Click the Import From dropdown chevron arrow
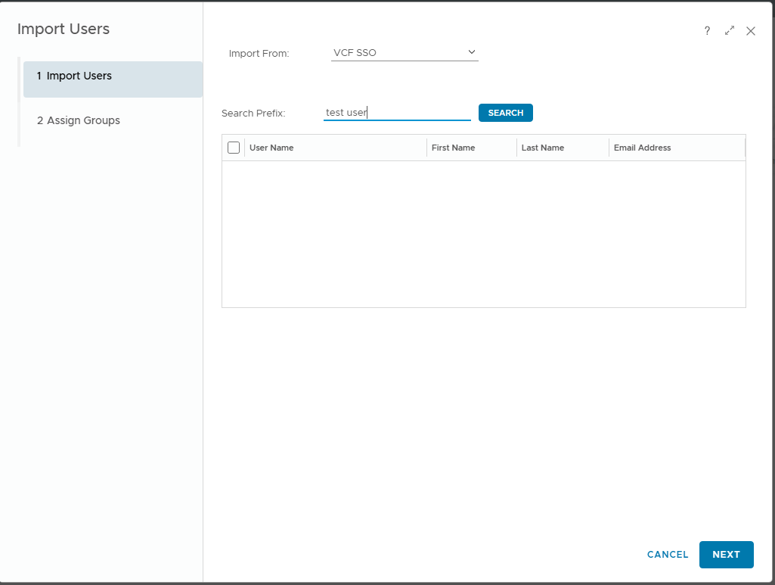 click(x=471, y=52)
